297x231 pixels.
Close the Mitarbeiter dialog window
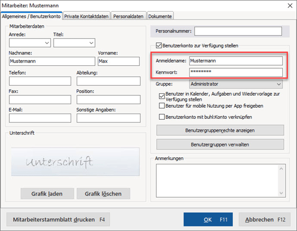(288, 5)
